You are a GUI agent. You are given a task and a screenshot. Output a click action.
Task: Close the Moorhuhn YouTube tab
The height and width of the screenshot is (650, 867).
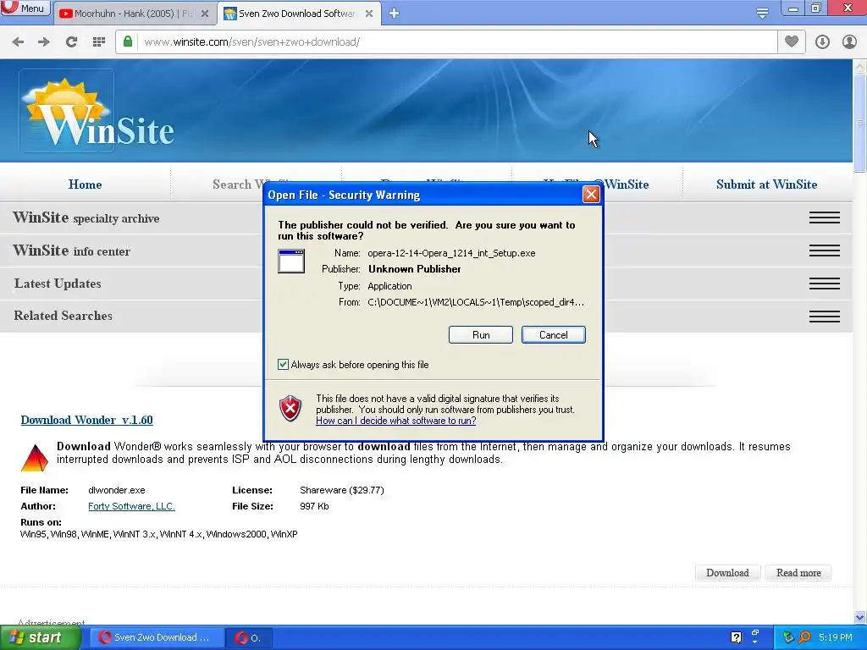click(205, 14)
